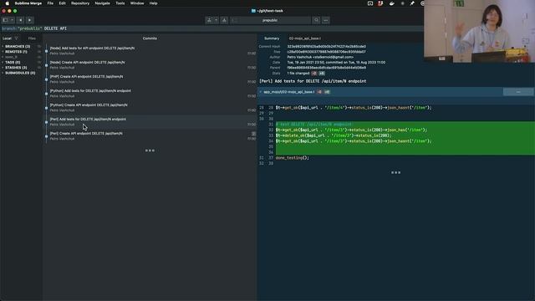This screenshot has height=301, width=535.
Task: Click the prepublic branch selector field
Action: pos(270,20)
